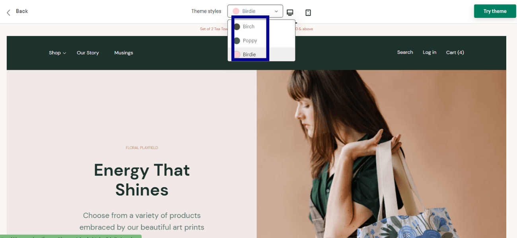
Task: Click the Birdie pink color swatch in list
Action: point(237,54)
